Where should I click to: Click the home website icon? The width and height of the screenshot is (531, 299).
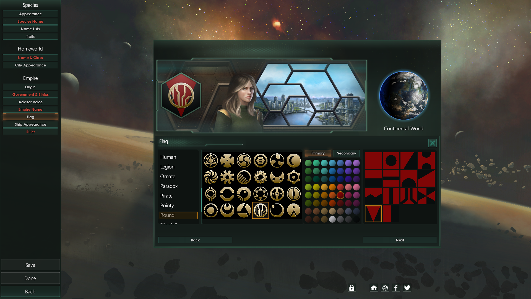[374, 288]
